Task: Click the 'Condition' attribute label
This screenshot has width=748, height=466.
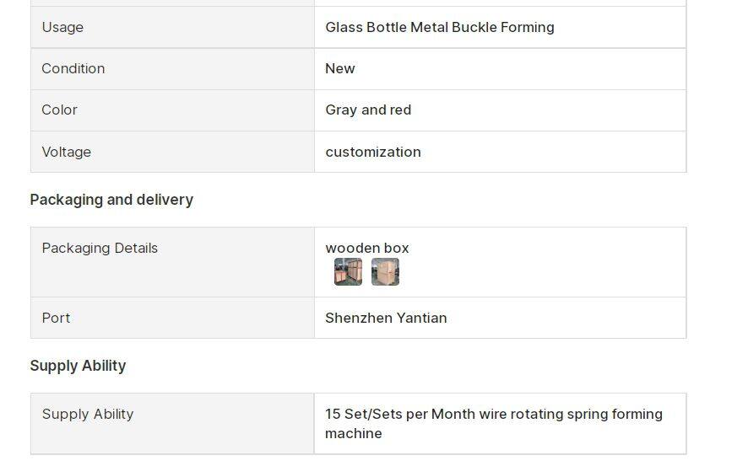Action: pyautogui.click(x=73, y=68)
